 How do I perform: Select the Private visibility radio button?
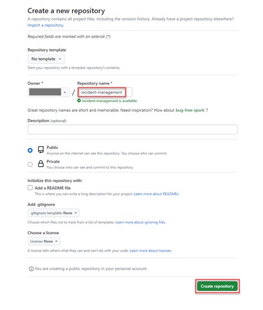click(30, 164)
